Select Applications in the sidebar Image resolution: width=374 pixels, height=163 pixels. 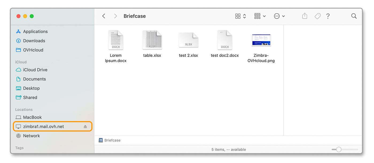click(x=35, y=31)
